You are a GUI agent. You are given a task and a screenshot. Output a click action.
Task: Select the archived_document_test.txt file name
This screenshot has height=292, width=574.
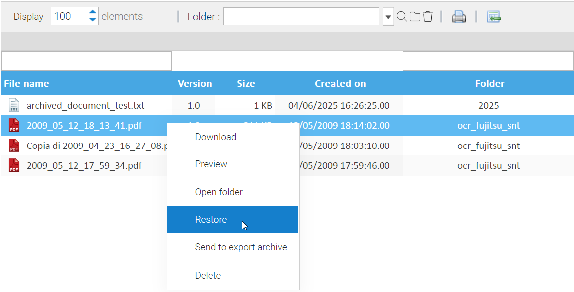(x=85, y=105)
